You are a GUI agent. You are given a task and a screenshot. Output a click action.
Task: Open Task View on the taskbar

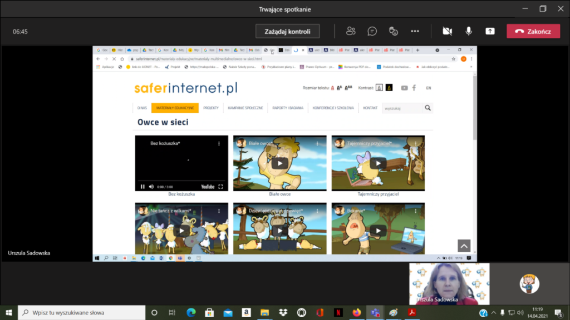(x=173, y=312)
